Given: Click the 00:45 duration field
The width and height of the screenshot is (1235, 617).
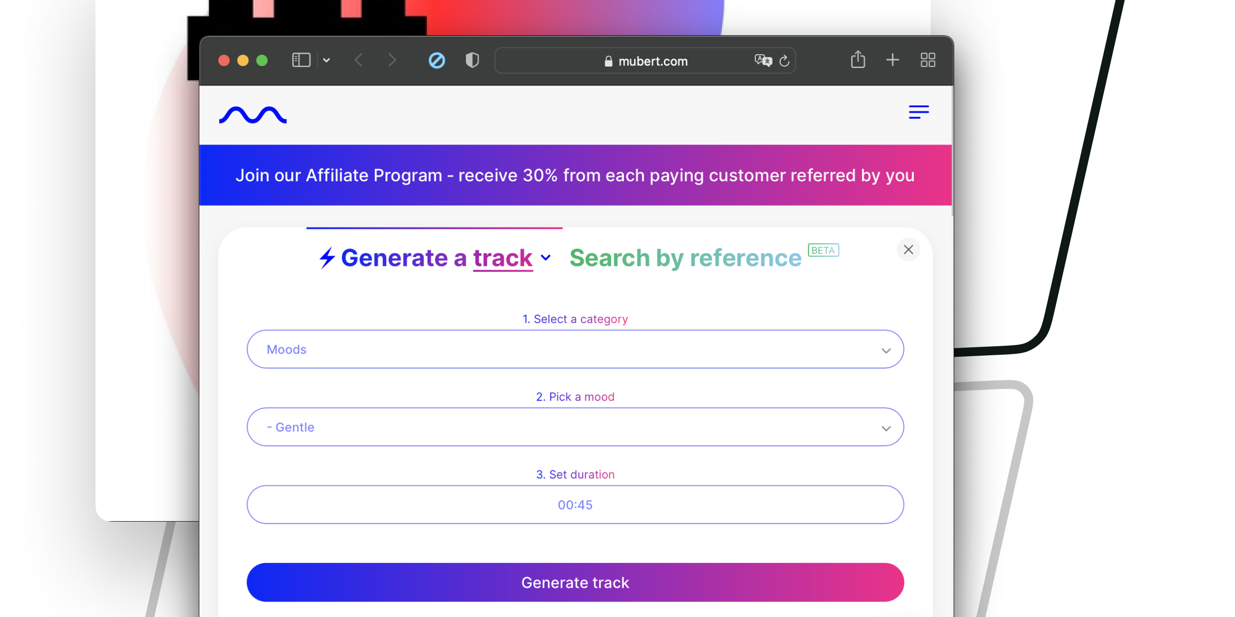Looking at the screenshot, I should (575, 505).
